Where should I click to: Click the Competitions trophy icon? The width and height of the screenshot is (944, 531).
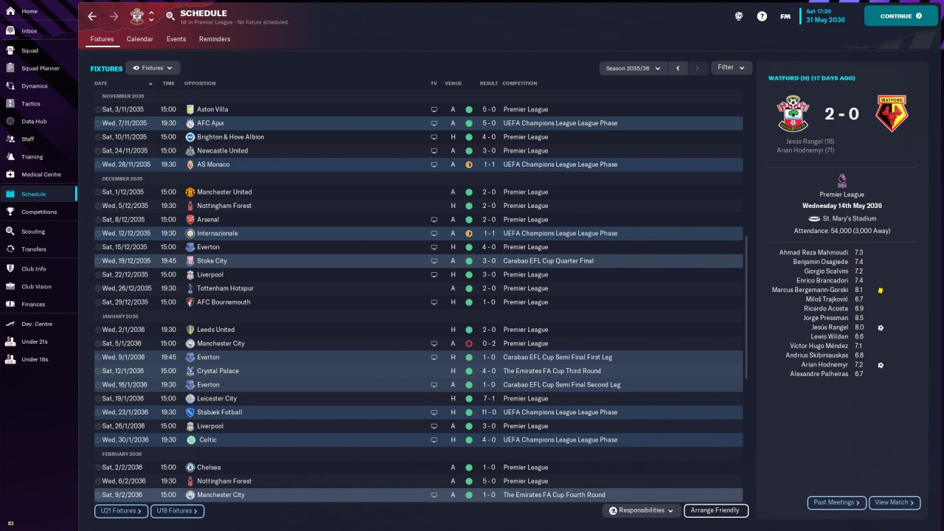(x=10, y=212)
